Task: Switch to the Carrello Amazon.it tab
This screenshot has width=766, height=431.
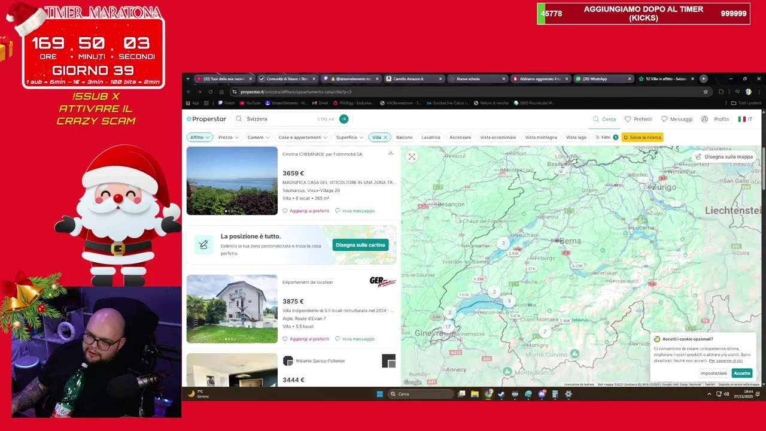Action: tap(414, 78)
